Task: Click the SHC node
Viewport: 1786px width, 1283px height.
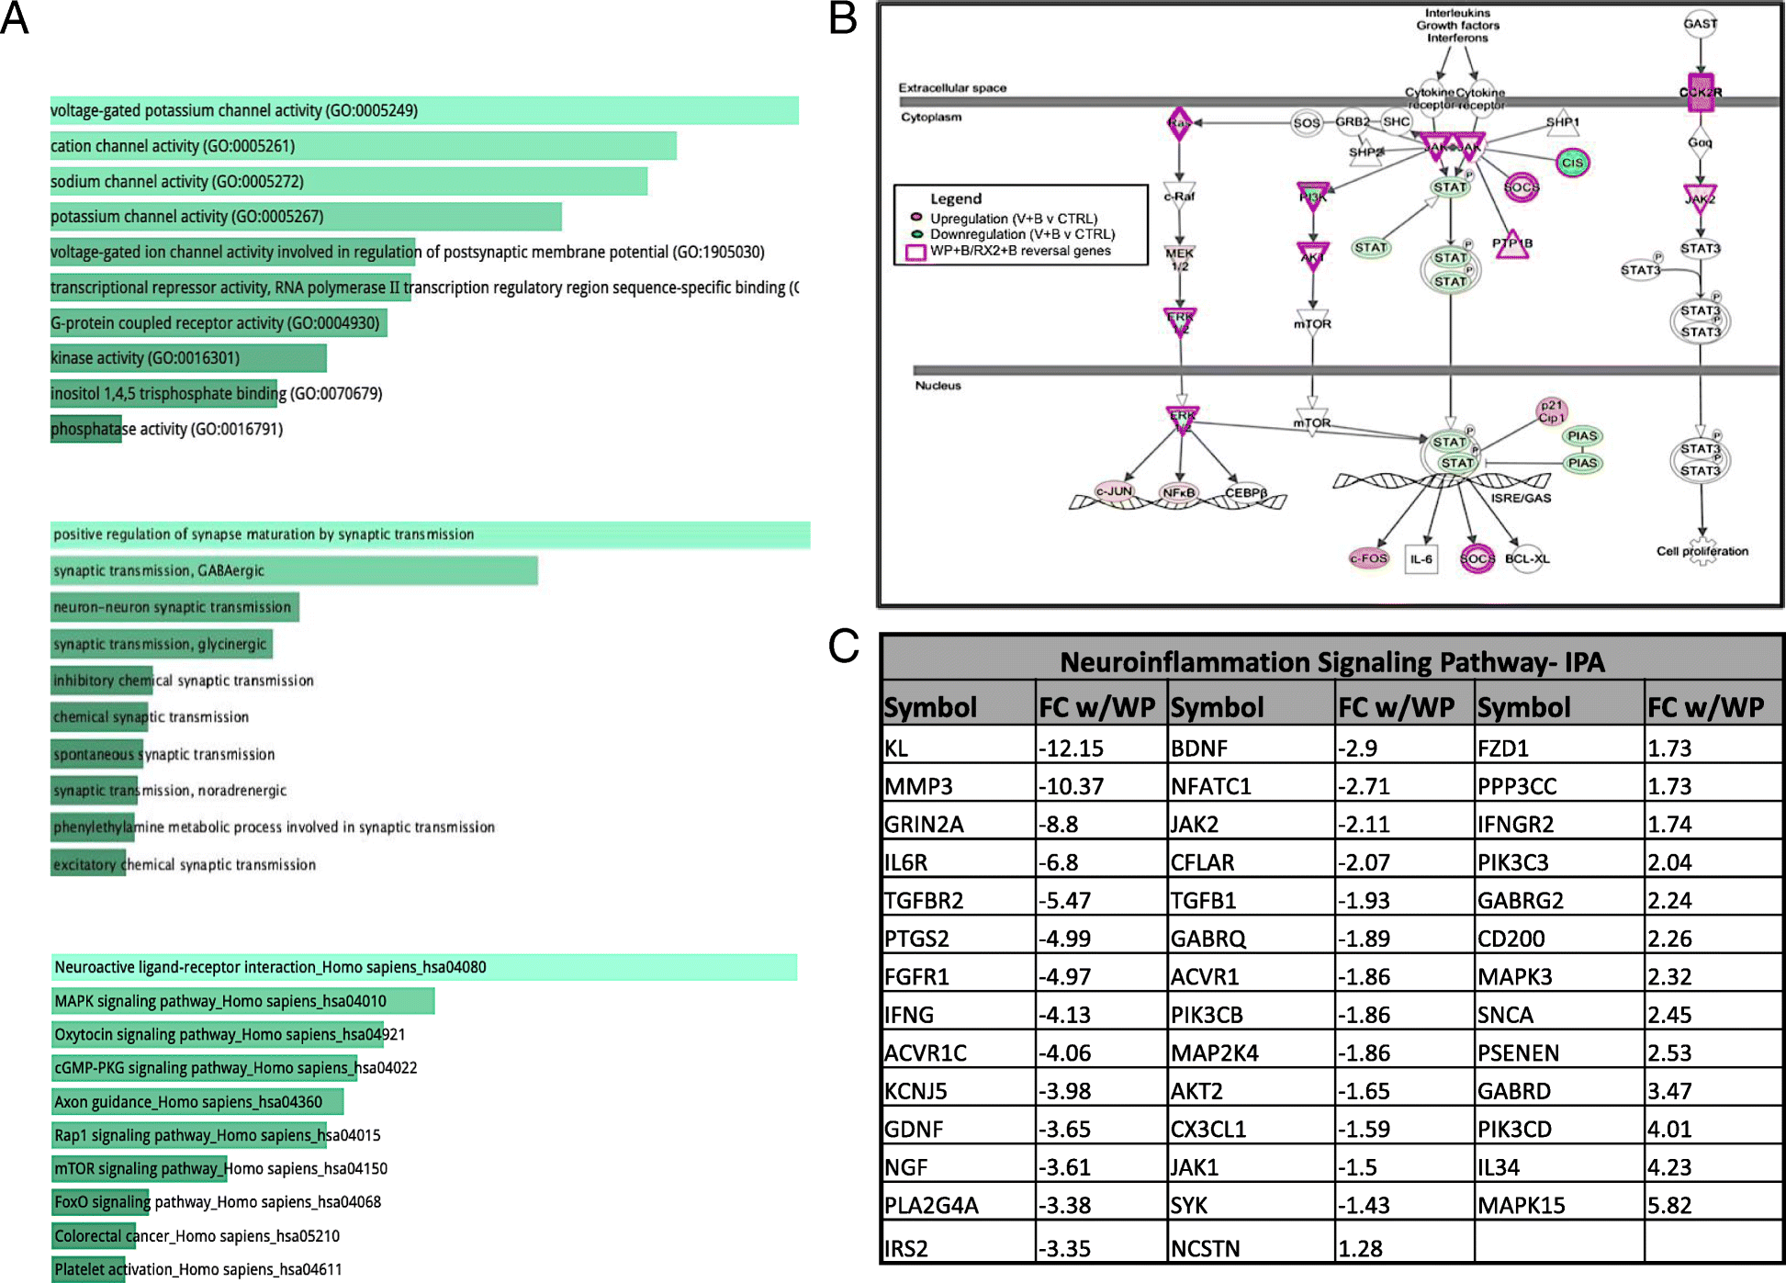Action: [1396, 121]
